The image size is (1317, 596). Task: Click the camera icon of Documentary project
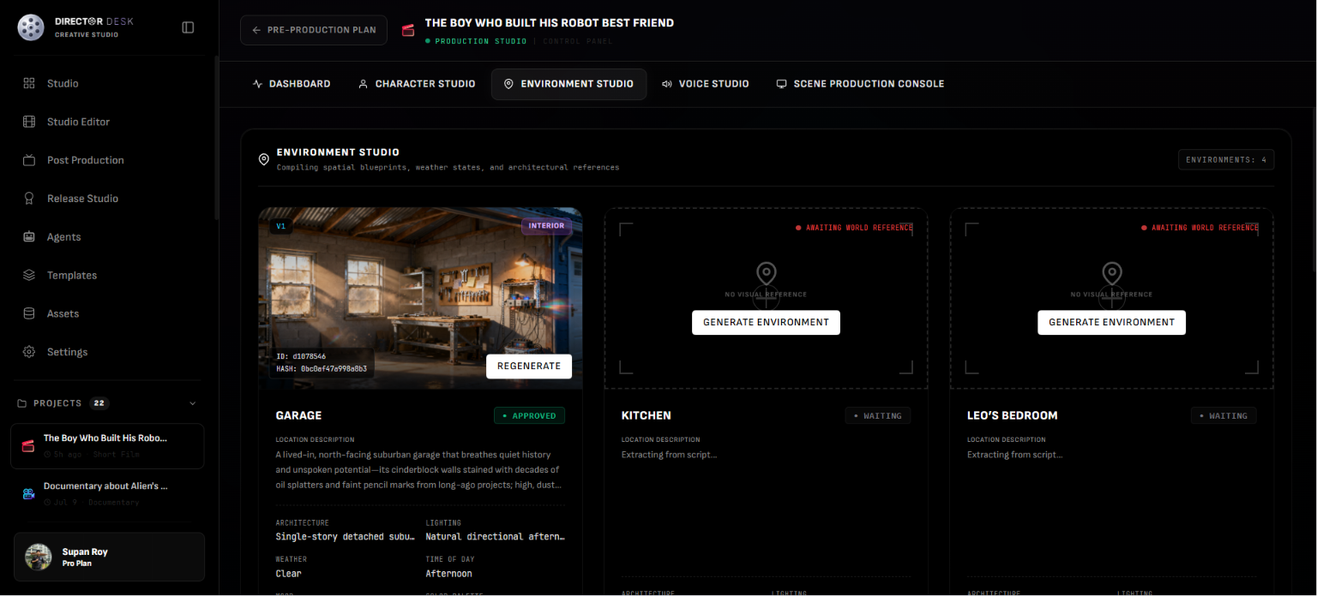pos(28,493)
